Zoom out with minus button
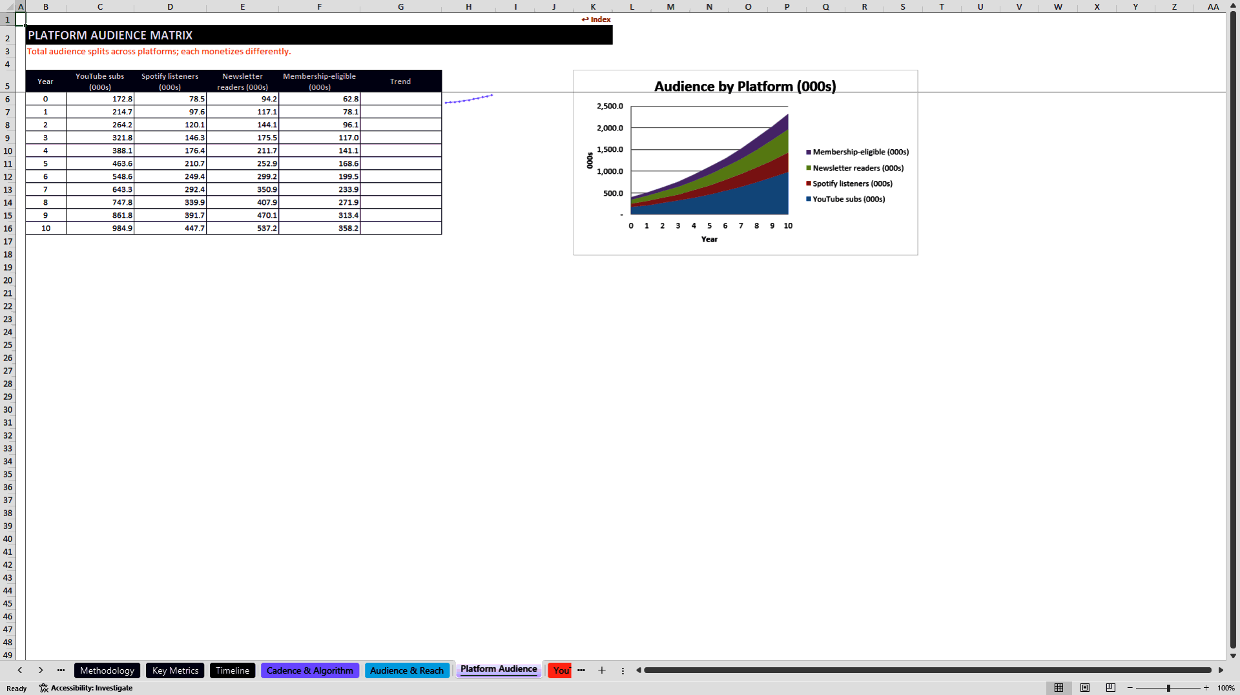The width and height of the screenshot is (1240, 695). coord(1130,688)
